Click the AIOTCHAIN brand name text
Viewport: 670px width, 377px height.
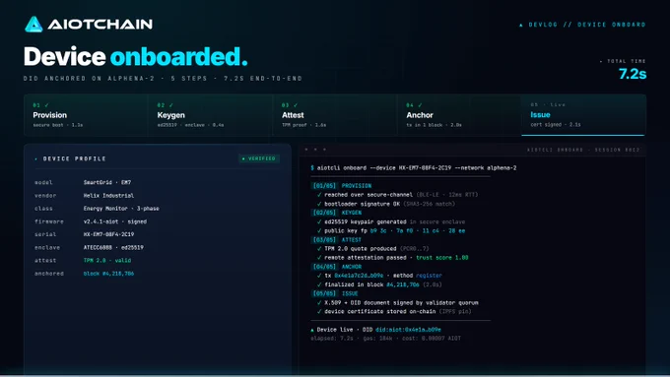tap(100, 25)
